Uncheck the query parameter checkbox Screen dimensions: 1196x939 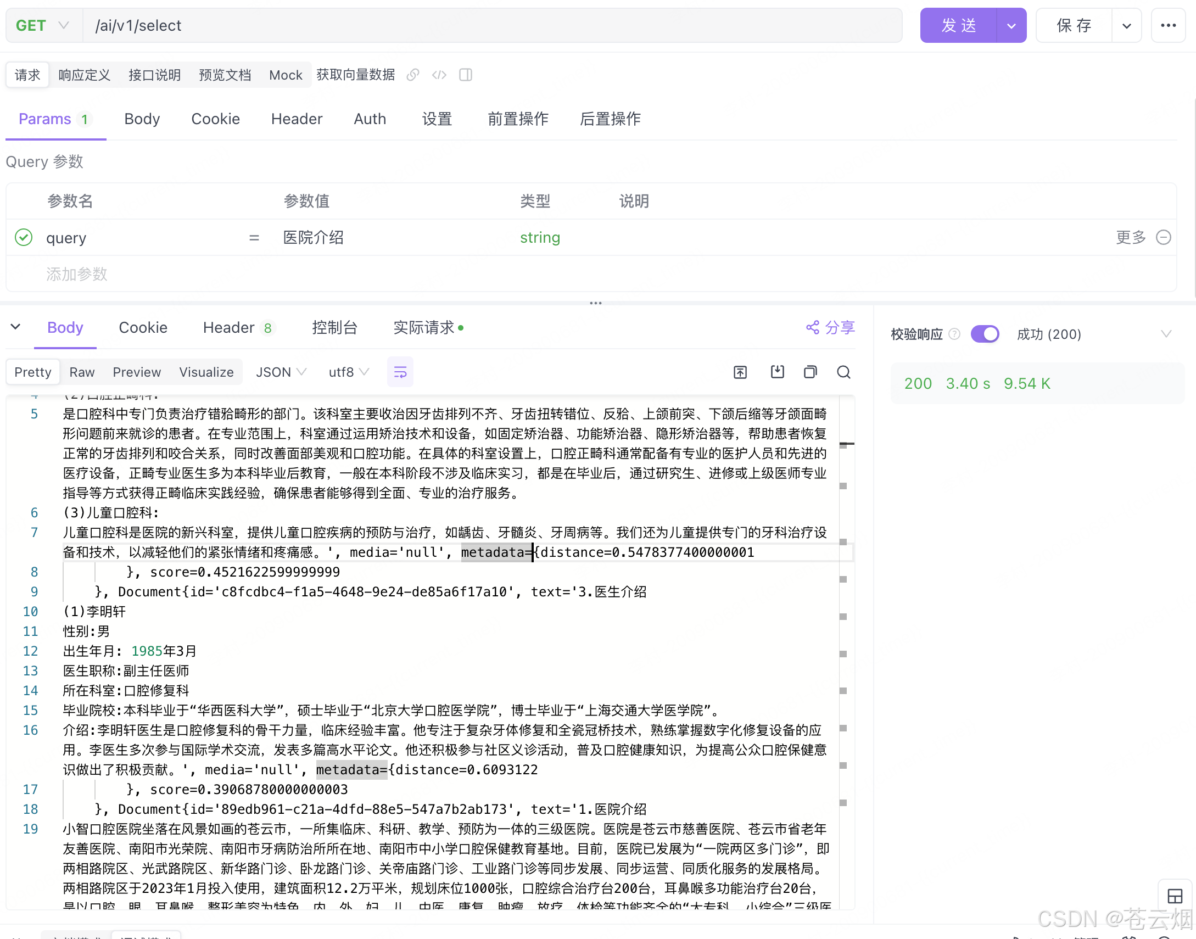point(24,238)
